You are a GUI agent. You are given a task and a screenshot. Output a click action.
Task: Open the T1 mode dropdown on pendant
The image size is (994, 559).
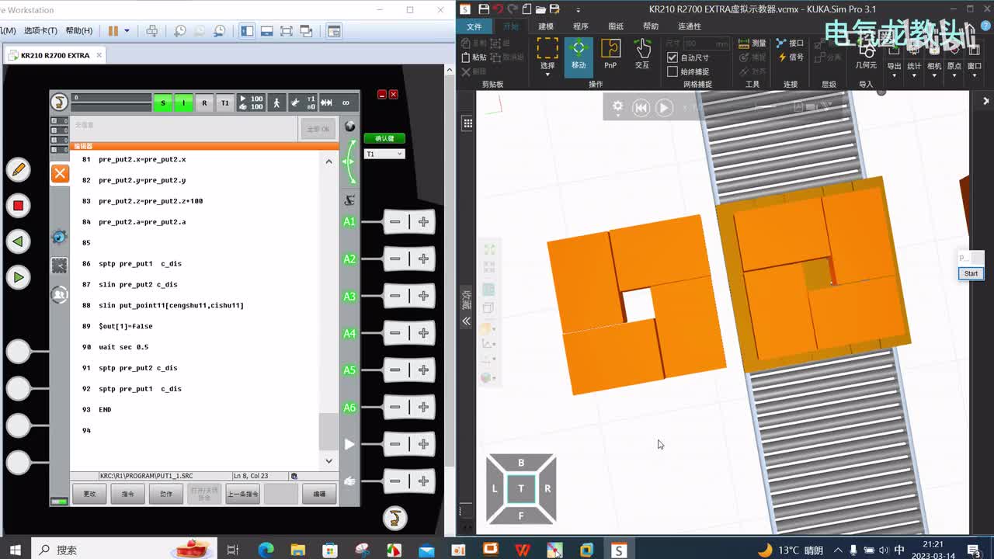[x=384, y=154]
